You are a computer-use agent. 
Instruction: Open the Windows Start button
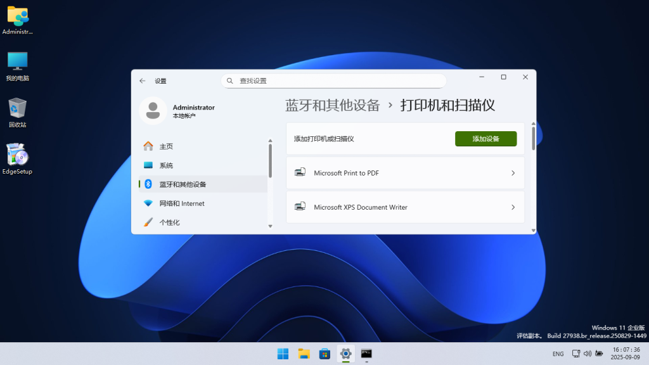point(283,354)
